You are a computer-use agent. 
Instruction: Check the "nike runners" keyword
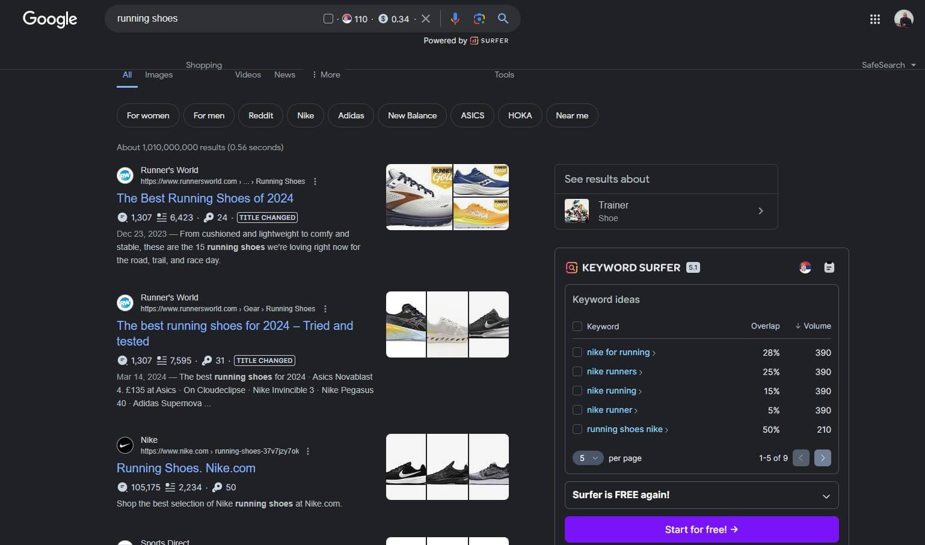(x=577, y=371)
